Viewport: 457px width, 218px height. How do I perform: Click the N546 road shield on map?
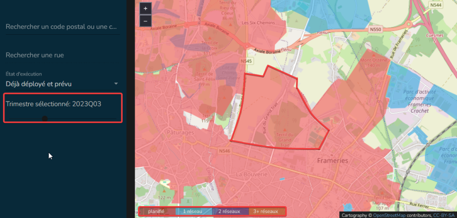[x=224, y=150]
